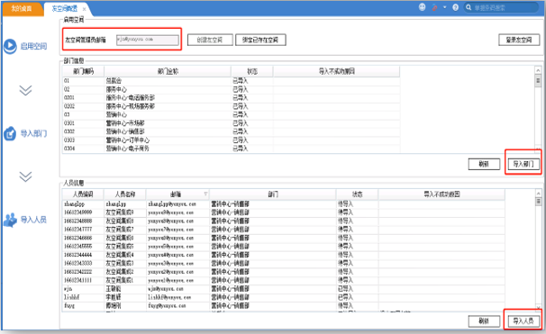Select the 营销中心-电子商务 row

click(232, 149)
